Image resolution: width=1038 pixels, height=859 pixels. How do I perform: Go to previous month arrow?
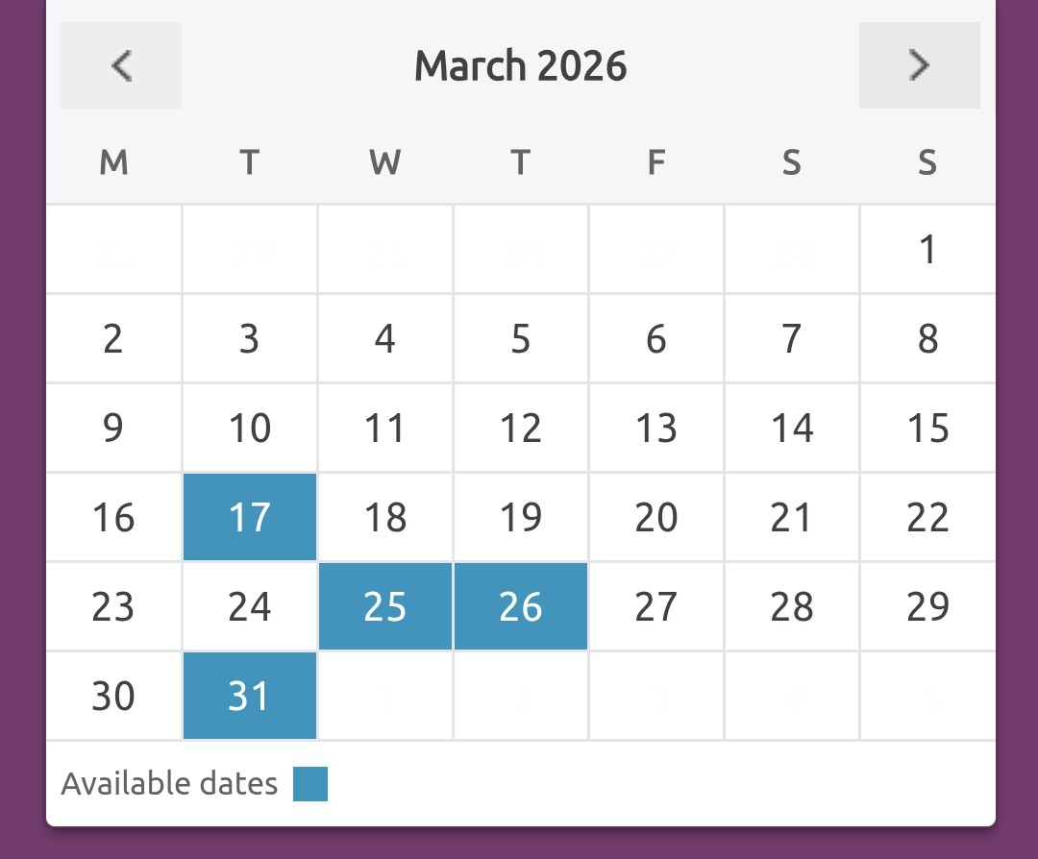[x=121, y=65]
